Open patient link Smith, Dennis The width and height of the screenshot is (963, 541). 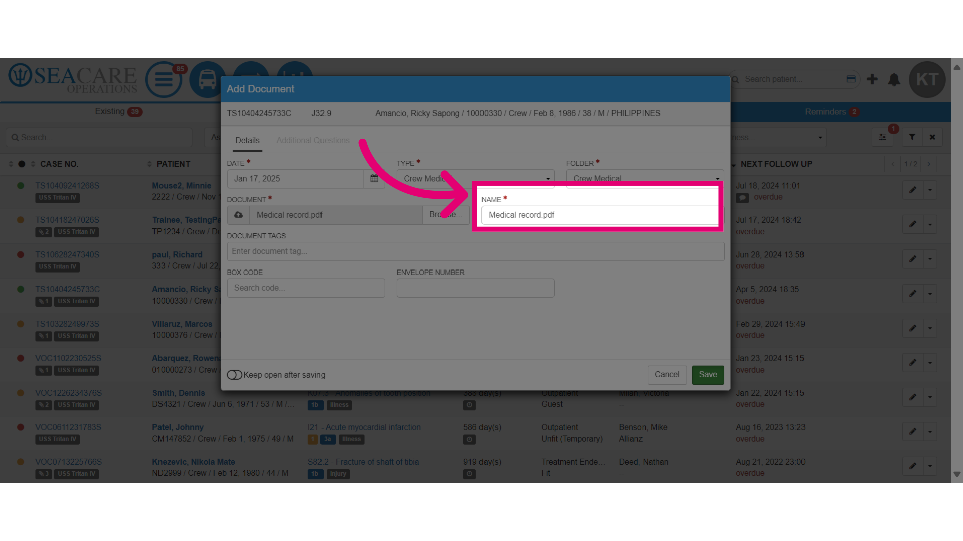(x=179, y=393)
